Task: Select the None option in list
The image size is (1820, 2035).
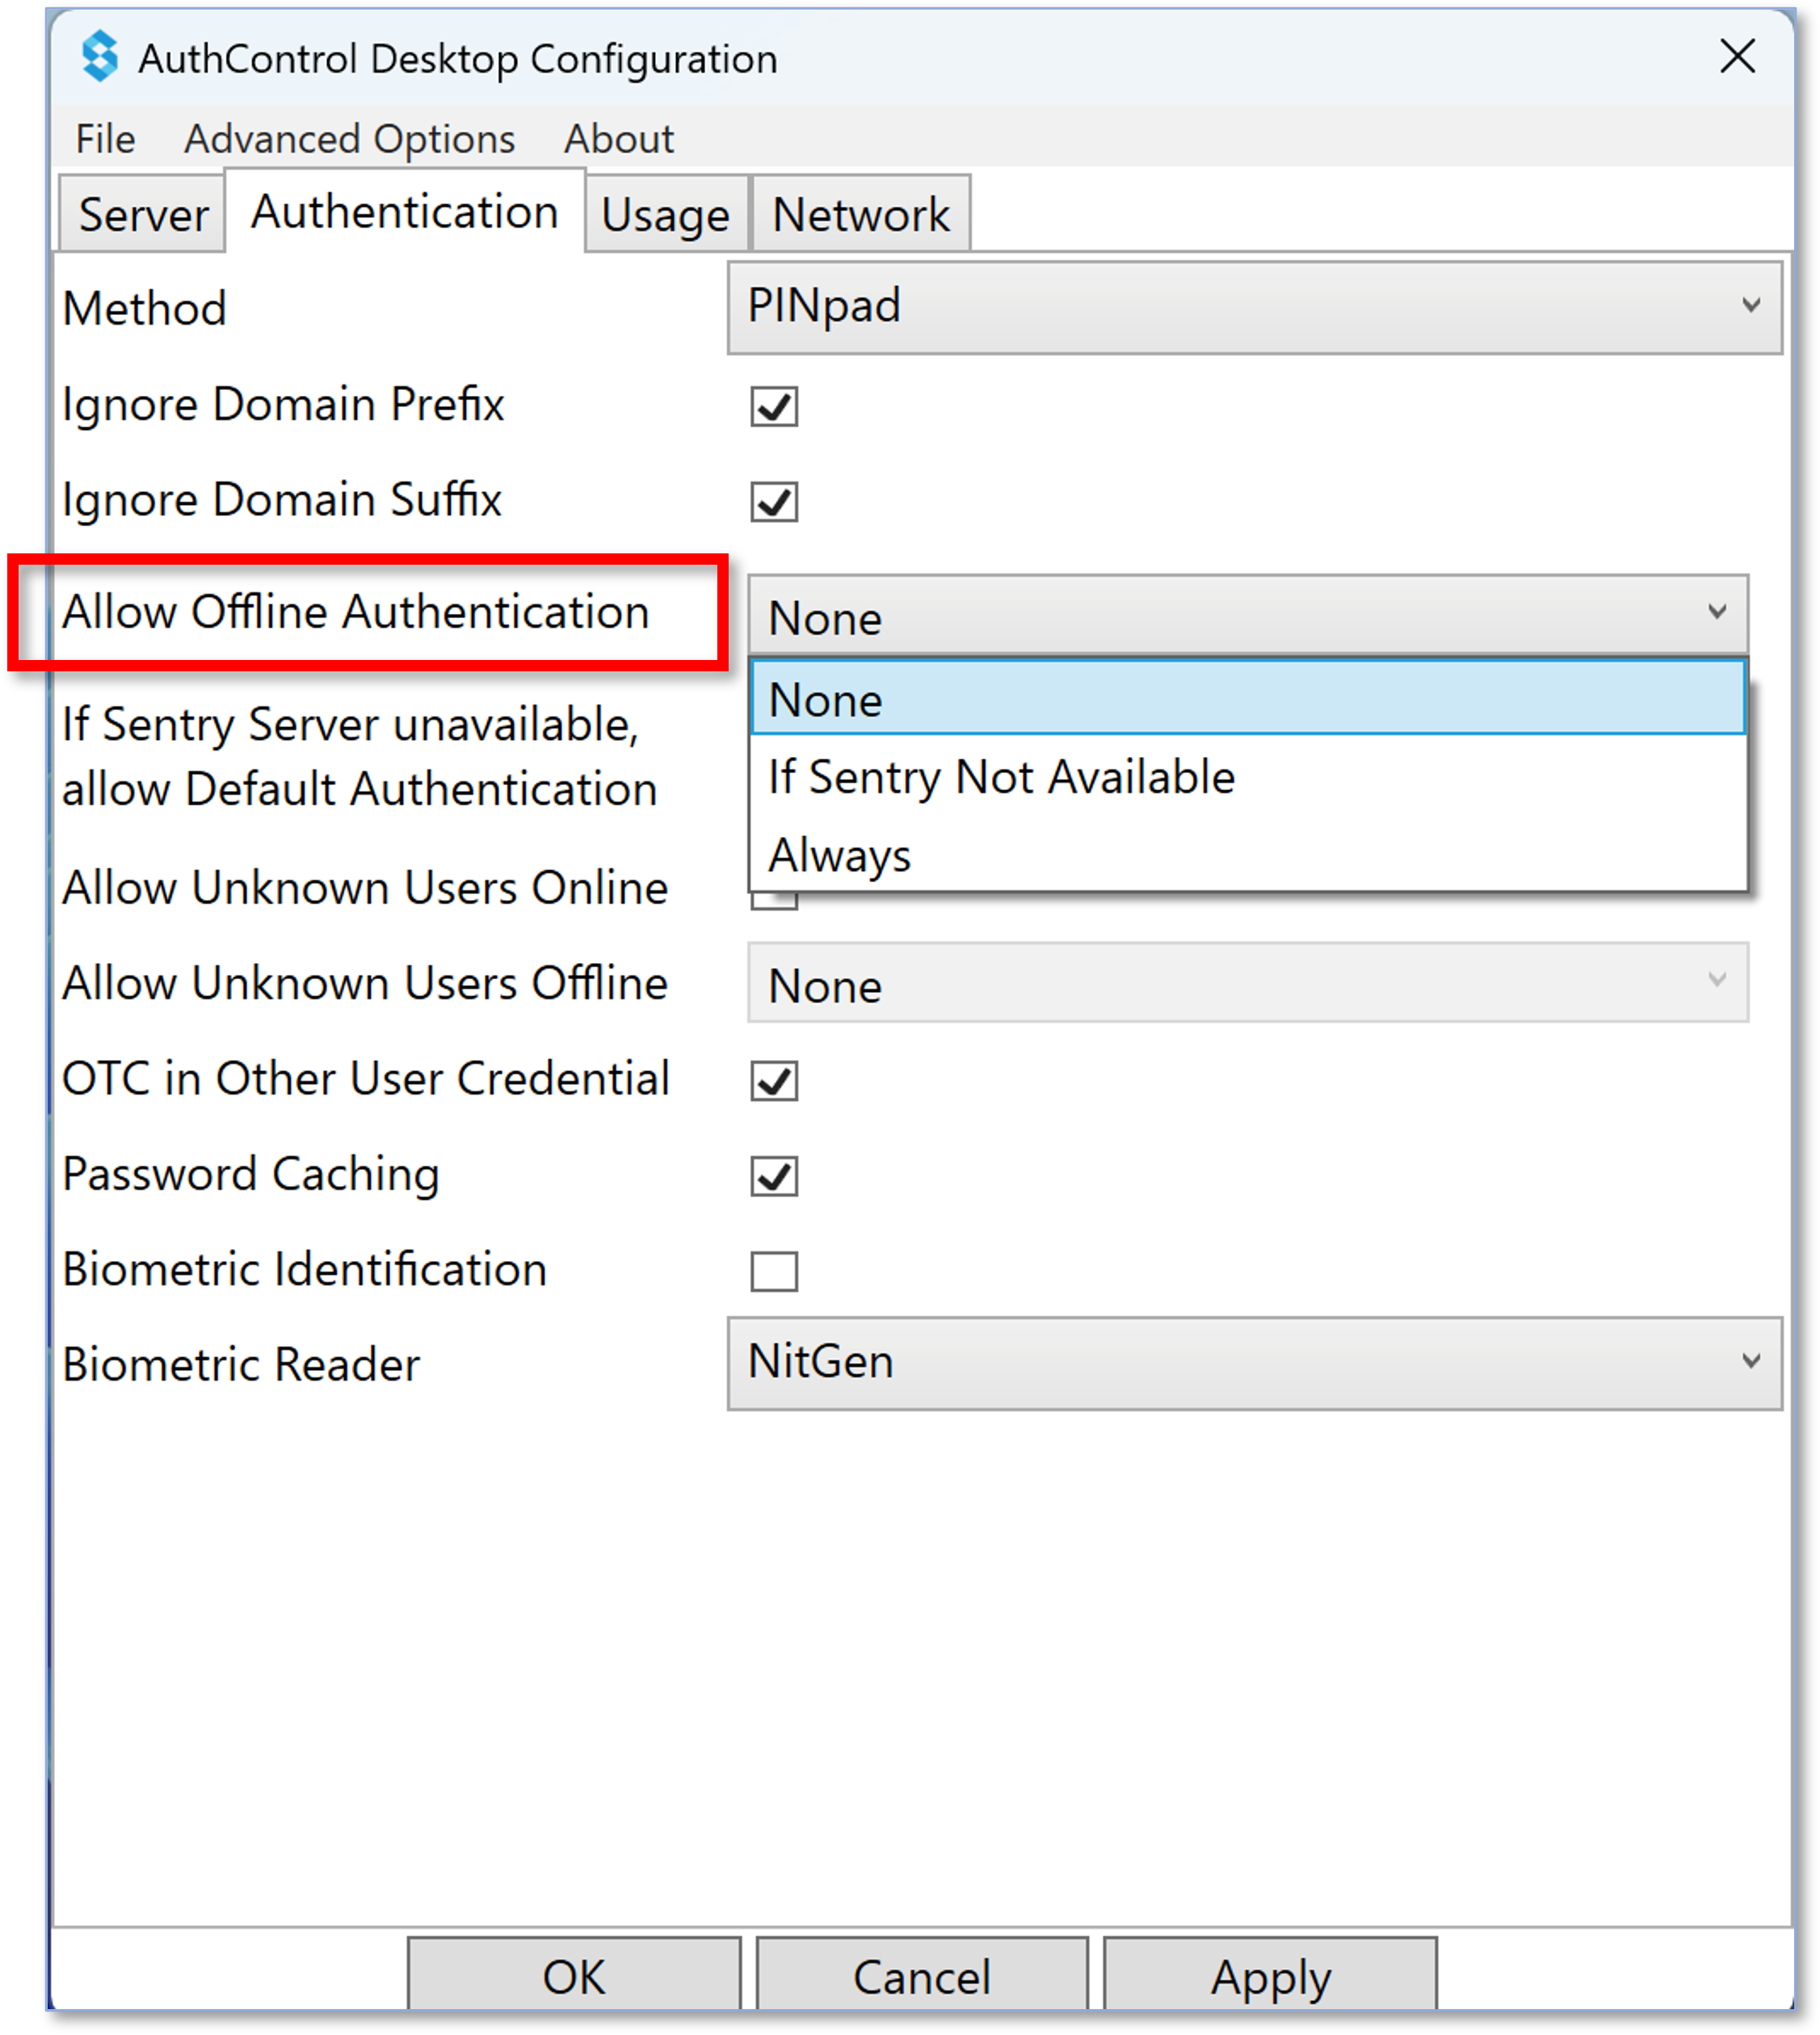Action: 1248,698
